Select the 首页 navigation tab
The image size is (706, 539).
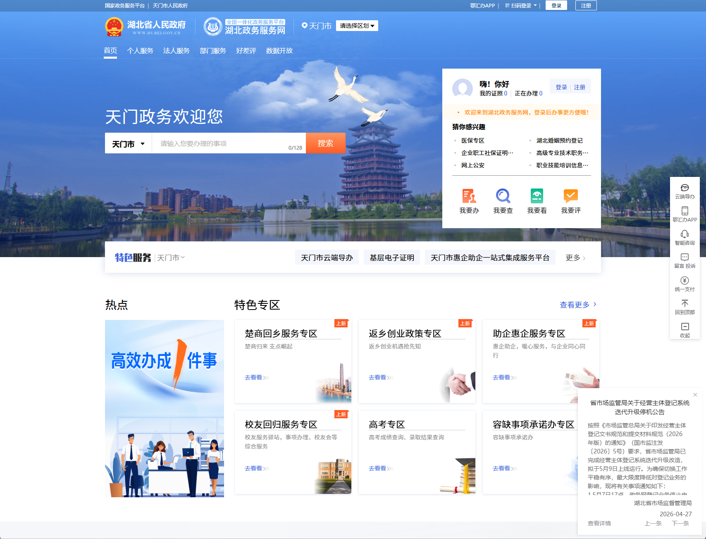110,50
